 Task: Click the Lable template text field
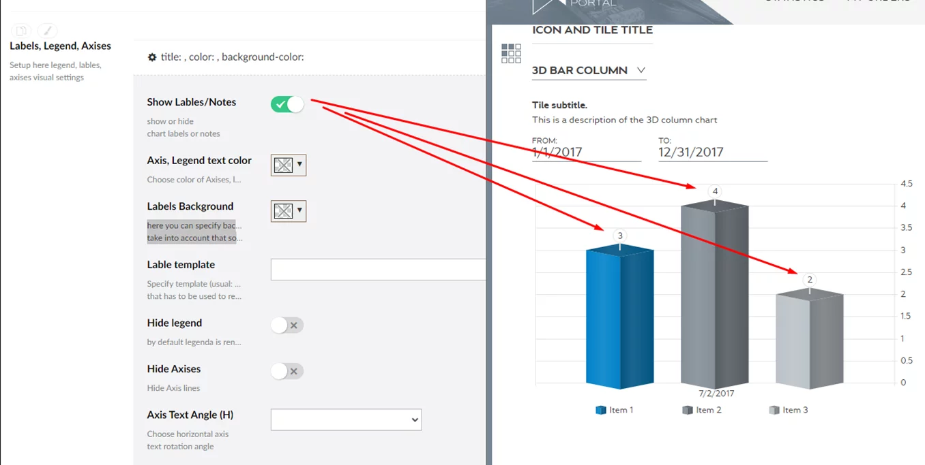[378, 270]
